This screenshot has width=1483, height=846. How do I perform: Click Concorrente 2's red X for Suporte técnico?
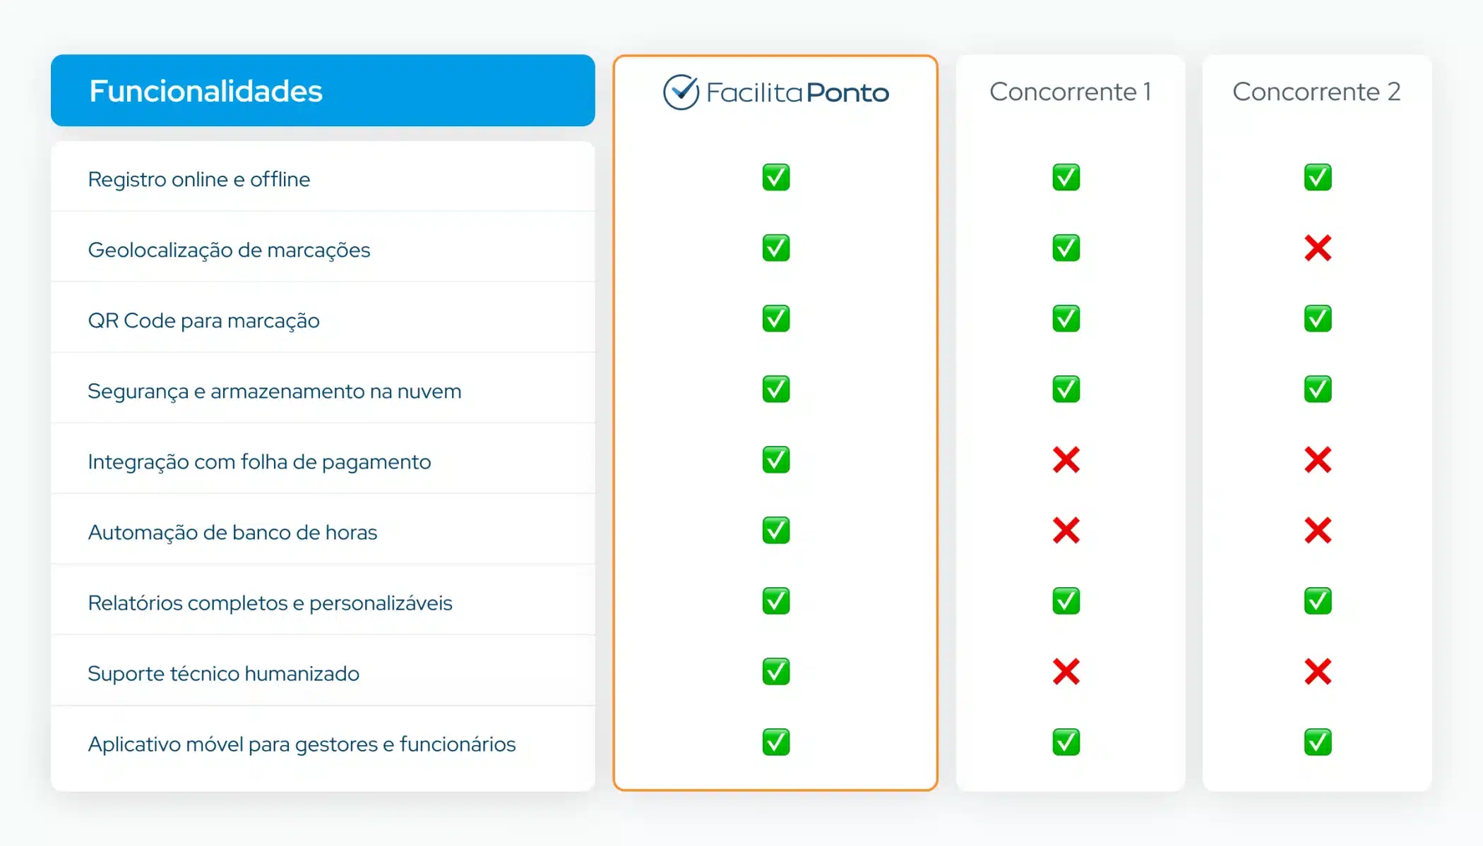[1318, 671]
